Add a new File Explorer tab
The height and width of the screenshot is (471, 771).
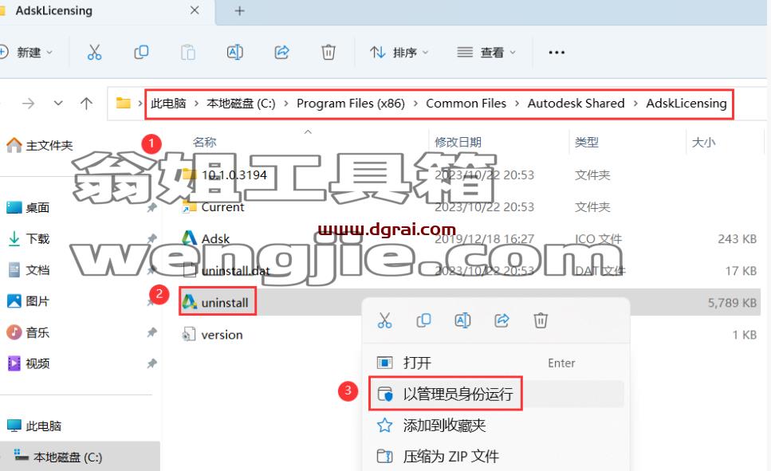click(x=239, y=11)
